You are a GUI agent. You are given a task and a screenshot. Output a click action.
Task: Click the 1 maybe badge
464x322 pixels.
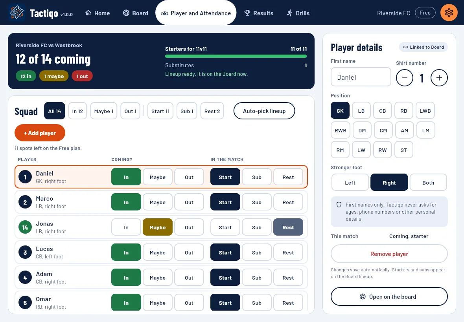coord(54,76)
